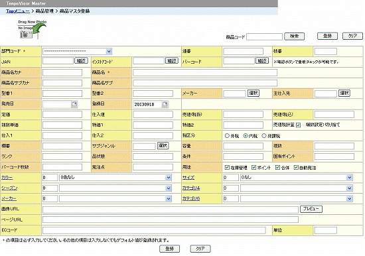Expand the カラー dropdown showing 0色なし
Screen dimensions: 365x256
(115, 178)
